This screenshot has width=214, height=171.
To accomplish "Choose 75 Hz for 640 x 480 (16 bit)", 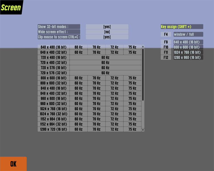I will 132,47.
